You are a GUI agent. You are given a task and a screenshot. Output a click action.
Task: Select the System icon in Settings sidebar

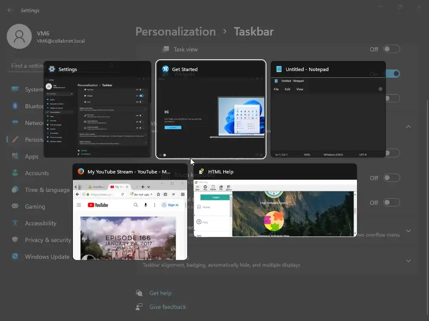[15, 89]
